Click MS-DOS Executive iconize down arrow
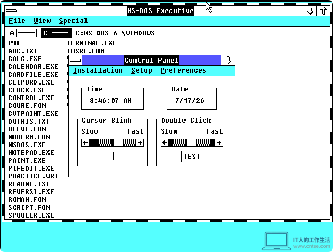This screenshot has height=252, width=333. pyautogui.click(x=310, y=10)
